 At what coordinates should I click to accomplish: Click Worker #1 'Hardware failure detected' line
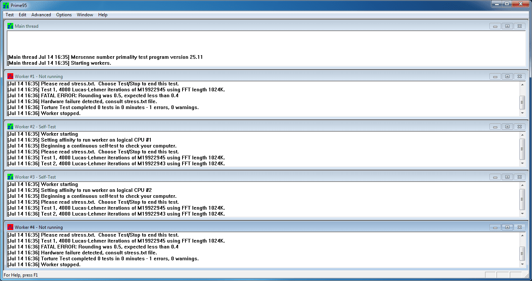(x=82, y=102)
